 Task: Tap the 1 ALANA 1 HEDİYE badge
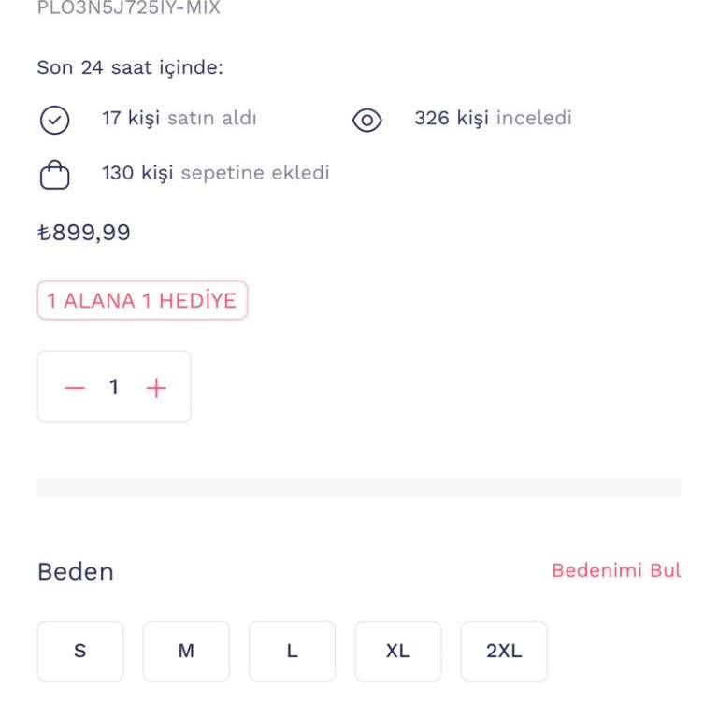pyautogui.click(x=142, y=301)
